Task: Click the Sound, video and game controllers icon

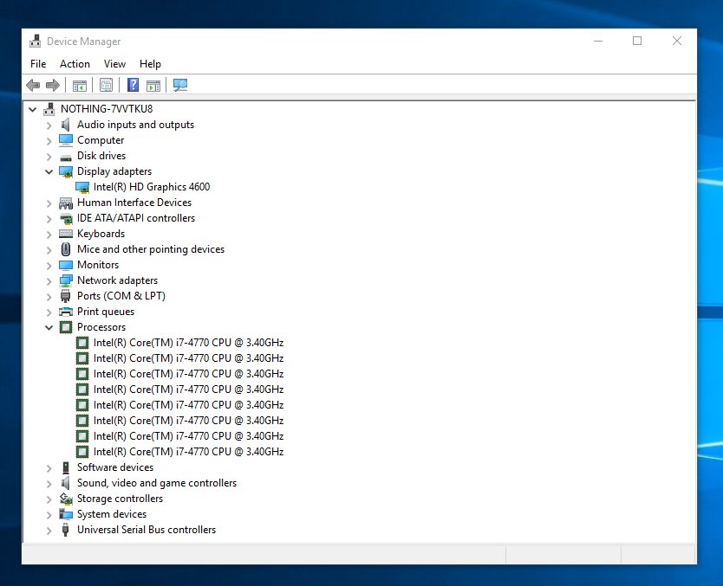Action: [x=65, y=482]
